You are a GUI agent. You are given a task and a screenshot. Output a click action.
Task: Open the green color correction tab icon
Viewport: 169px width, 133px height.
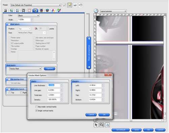[59, 10]
